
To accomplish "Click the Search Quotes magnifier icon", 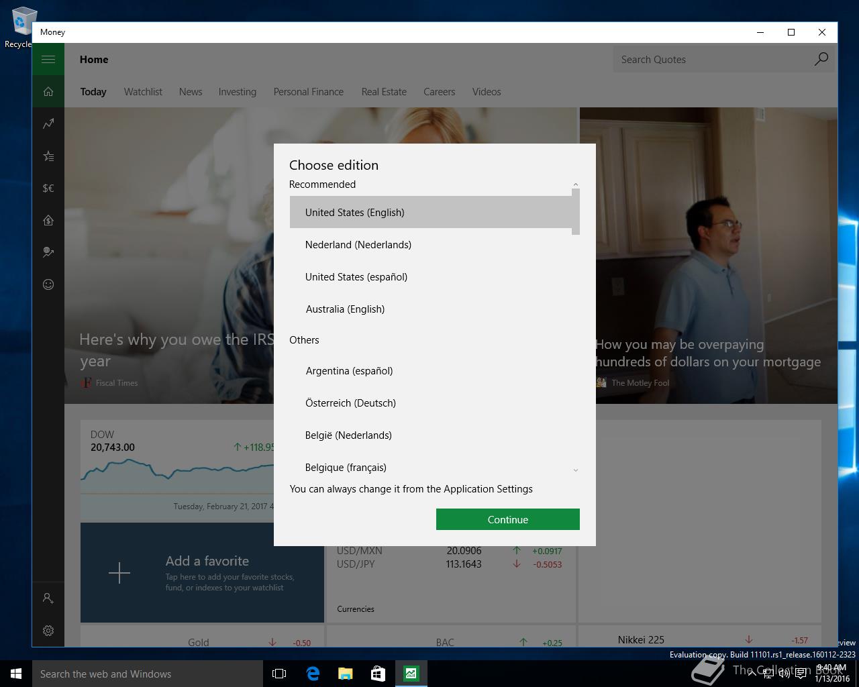I will click(821, 60).
